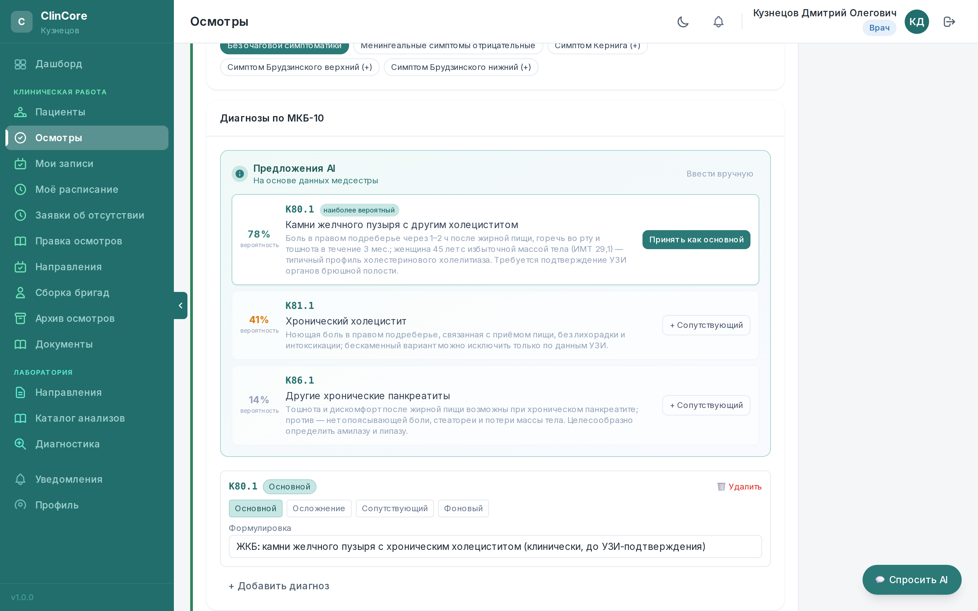
Task: Open Документы in sidebar
Action: pyautogui.click(x=87, y=344)
